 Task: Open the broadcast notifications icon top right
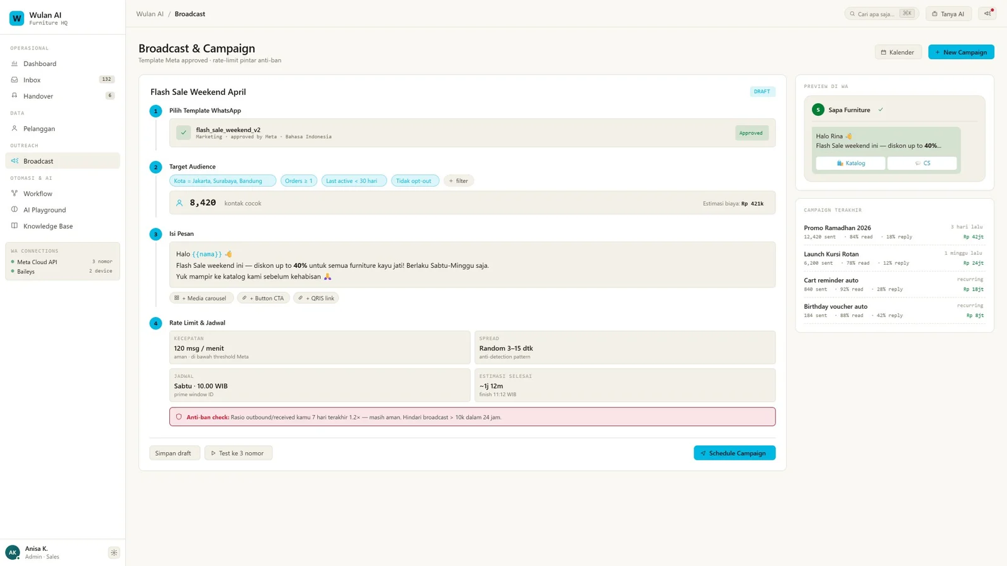tap(986, 13)
